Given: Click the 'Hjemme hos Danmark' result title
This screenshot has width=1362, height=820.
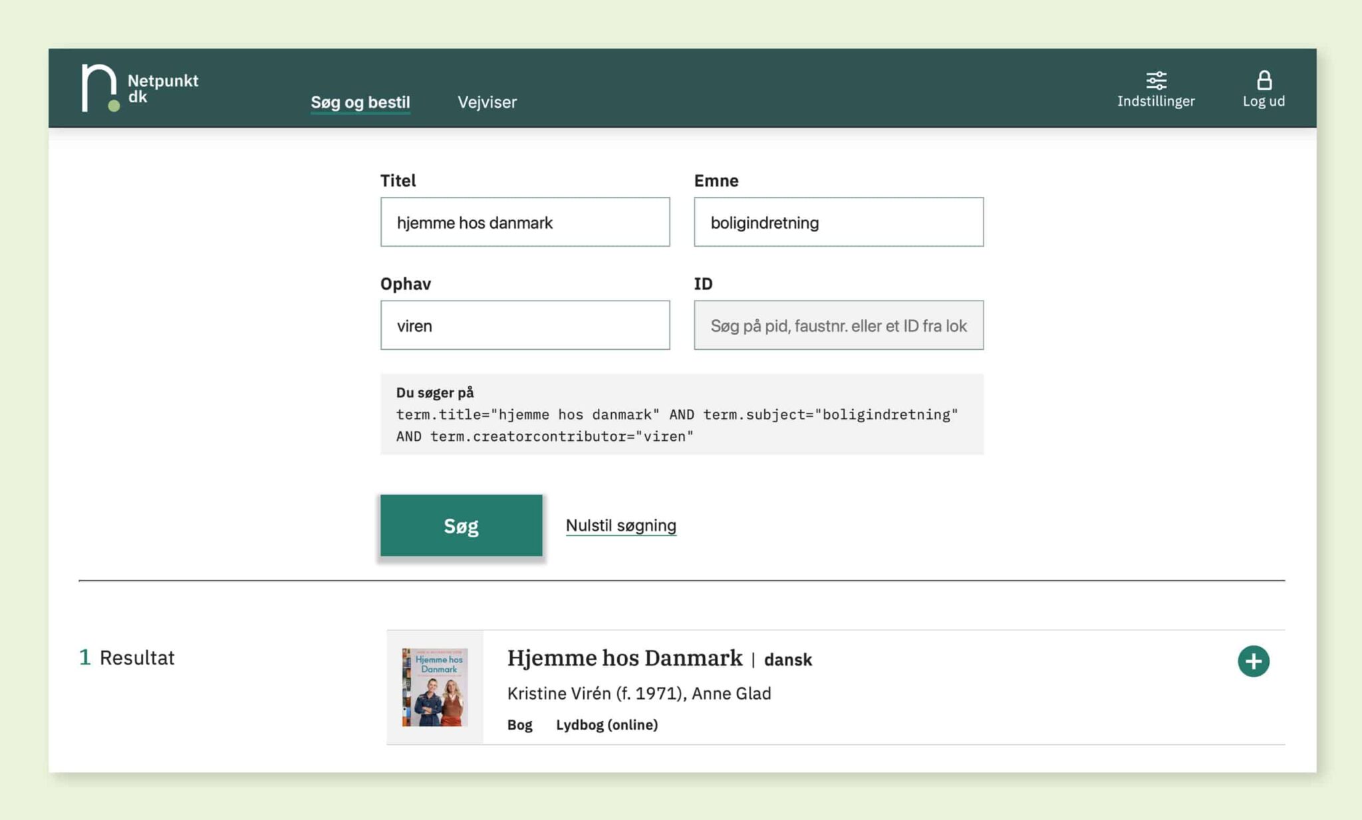Looking at the screenshot, I should click(x=624, y=658).
